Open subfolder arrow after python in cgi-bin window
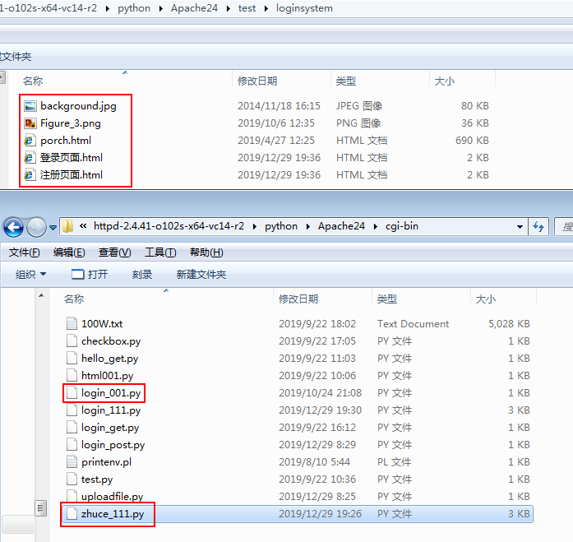Screen dimensions: 573x542 (308, 227)
